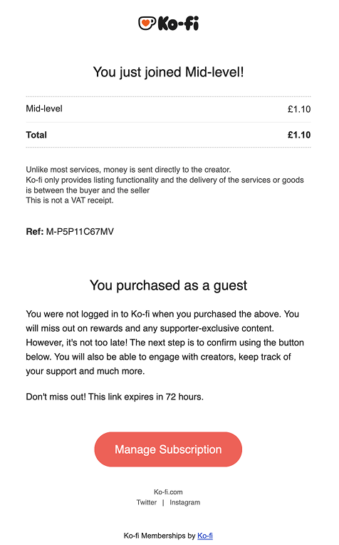Follow the blue underlined Ko-fi link
Viewport: 339px width, 545px height.
coord(205,536)
